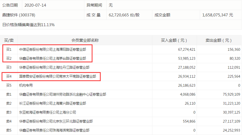Viewport: 243px width, 135px height.
Task: Open 东亚前海证券上海分公司 entry
Action: [47, 112]
